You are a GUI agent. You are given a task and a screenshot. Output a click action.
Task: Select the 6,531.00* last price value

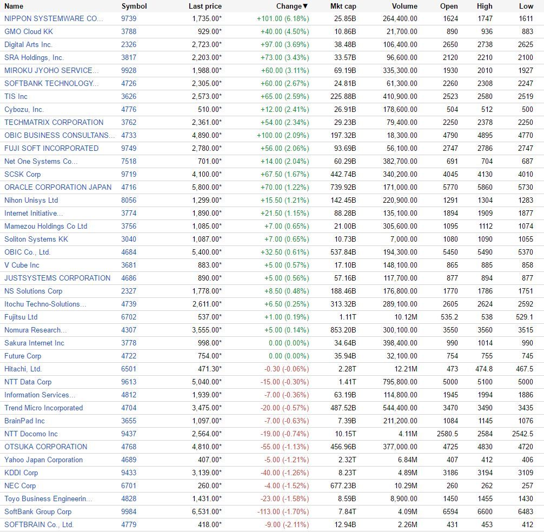(207, 511)
